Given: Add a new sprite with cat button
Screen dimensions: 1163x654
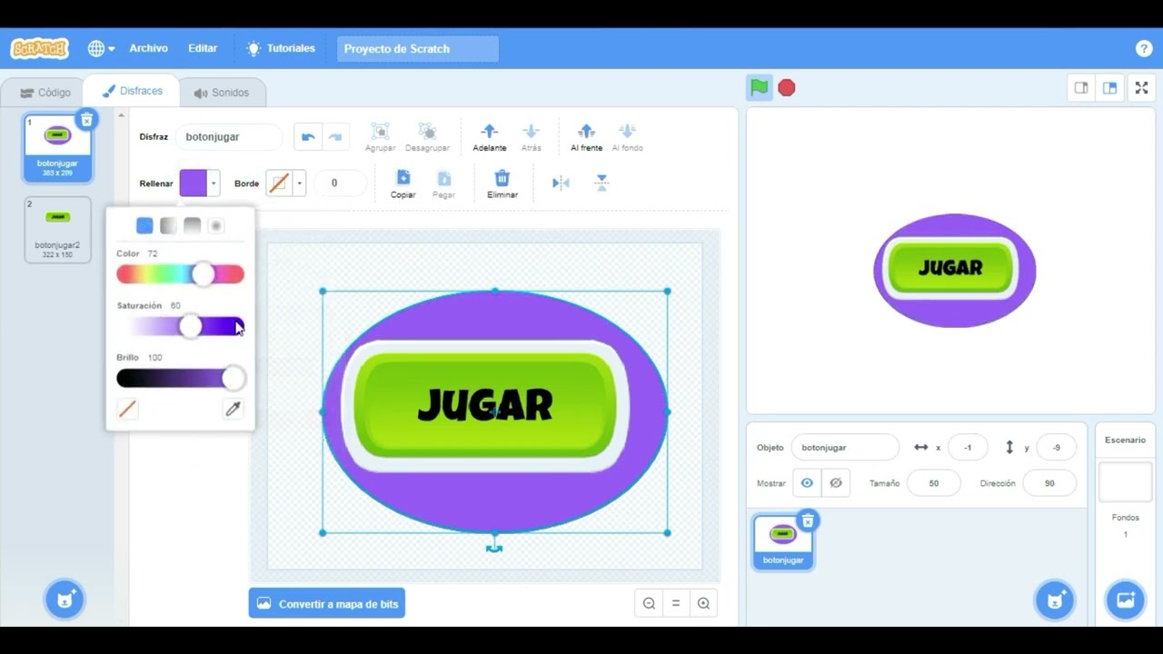Looking at the screenshot, I should pos(1055,599).
